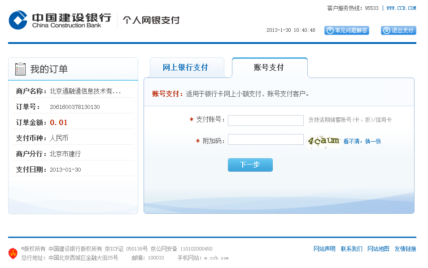Screen dimensions: 428x268
Task: Click the clipboard icon beside 我的订单
Action: (x=20, y=69)
